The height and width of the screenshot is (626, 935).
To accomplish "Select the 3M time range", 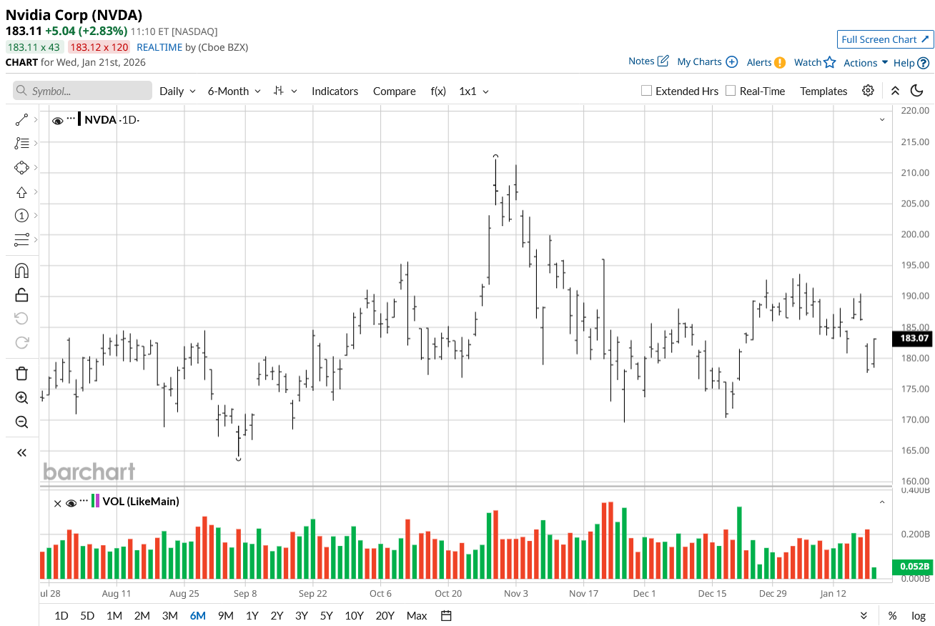I will click(x=169, y=616).
